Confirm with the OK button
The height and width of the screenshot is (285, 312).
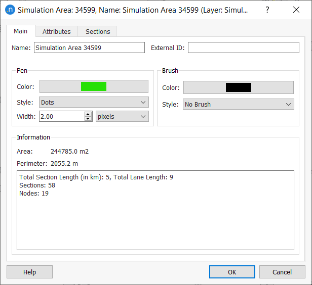click(232, 272)
